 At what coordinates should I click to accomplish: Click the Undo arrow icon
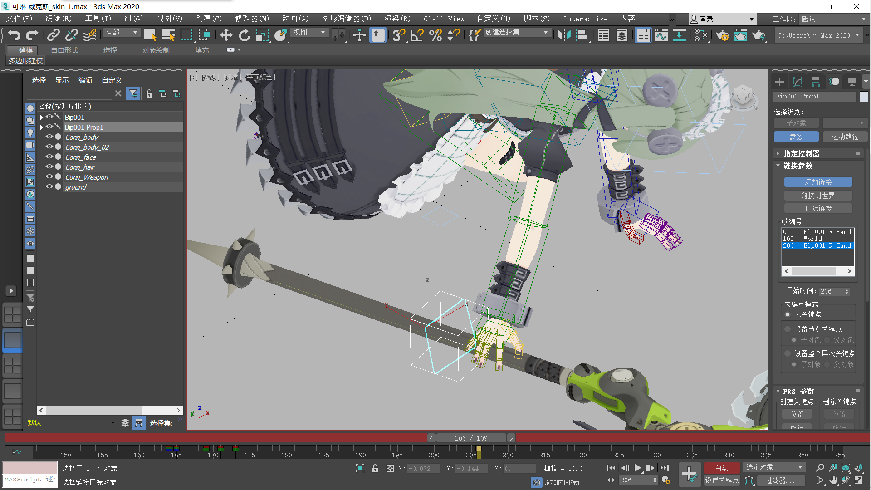pos(14,35)
